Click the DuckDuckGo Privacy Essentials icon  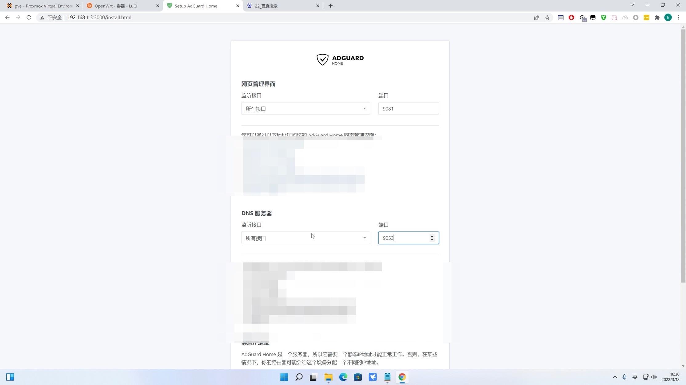593,17
